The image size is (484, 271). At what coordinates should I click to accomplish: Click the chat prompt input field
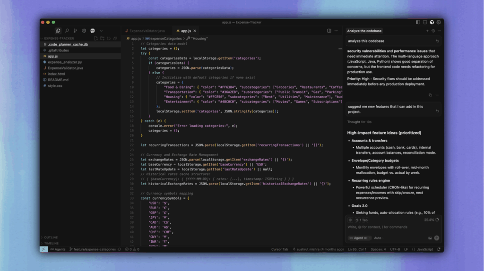click(x=394, y=227)
